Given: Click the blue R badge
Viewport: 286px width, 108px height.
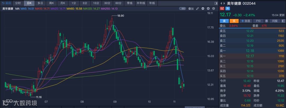Looking at the screenshot, I should pyautogui.click(x=227, y=8).
